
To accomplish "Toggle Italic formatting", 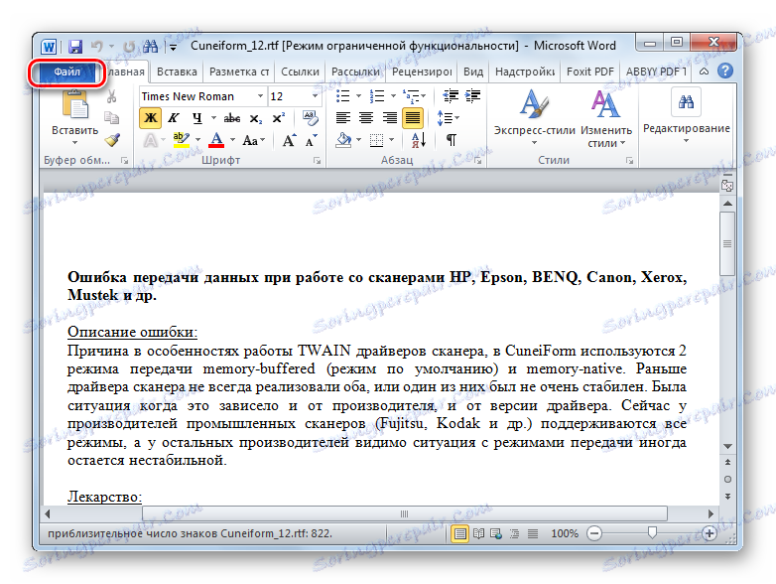I will (x=174, y=118).
